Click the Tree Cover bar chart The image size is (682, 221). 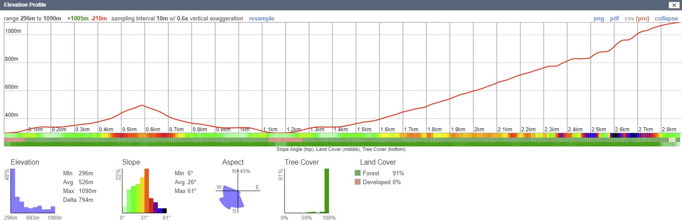(x=307, y=191)
